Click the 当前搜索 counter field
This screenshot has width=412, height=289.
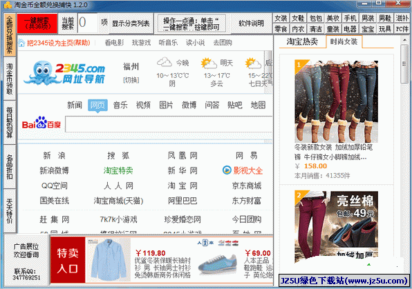88,23
